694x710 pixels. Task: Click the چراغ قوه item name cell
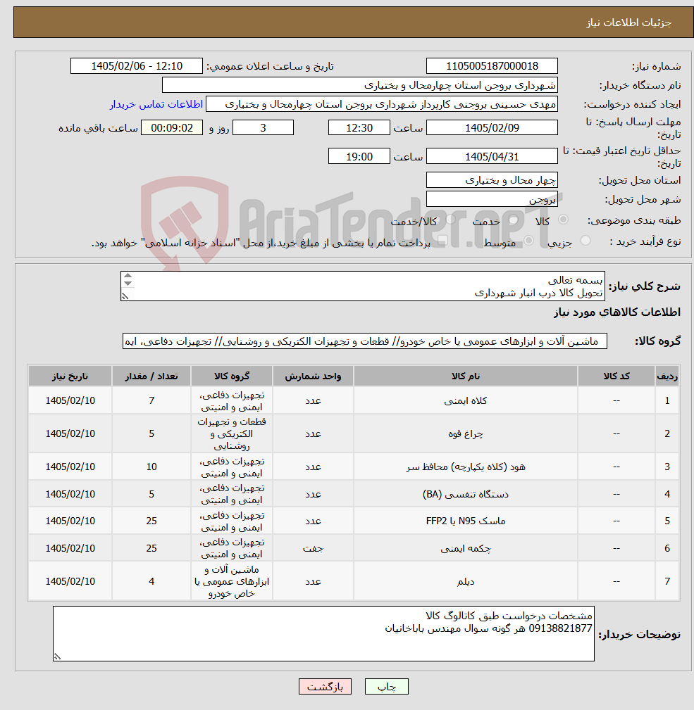(x=466, y=433)
